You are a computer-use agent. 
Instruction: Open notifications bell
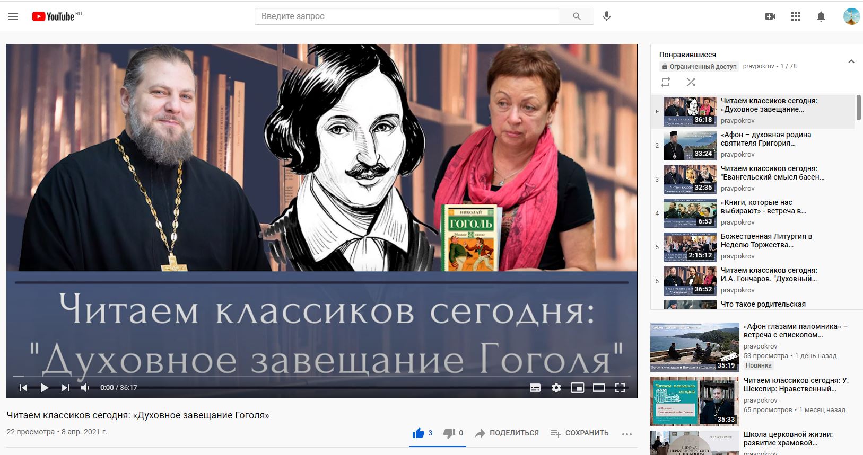pyautogui.click(x=821, y=16)
